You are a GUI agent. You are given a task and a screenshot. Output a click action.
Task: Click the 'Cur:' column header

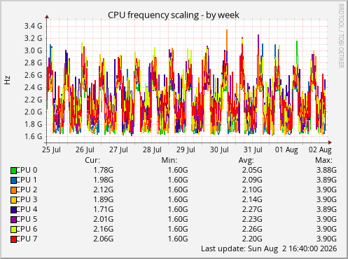[x=92, y=160]
